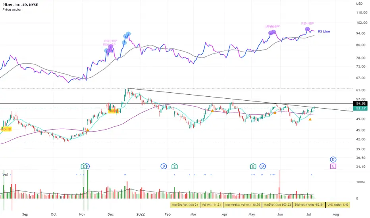
Task: Click the 78.00 price axis value
Action: click(x=361, y=58)
